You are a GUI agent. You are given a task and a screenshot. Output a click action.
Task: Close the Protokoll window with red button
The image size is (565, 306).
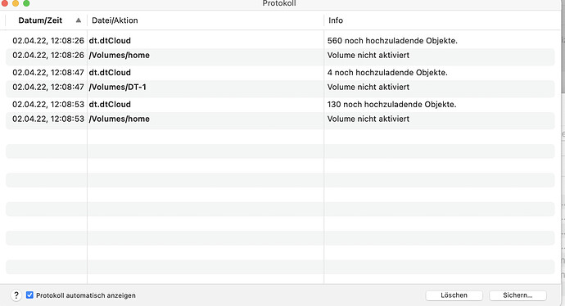tap(5, 3)
